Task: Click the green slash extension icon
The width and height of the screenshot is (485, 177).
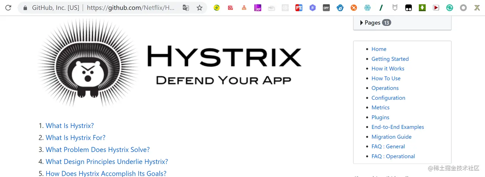Action: [x=381, y=8]
